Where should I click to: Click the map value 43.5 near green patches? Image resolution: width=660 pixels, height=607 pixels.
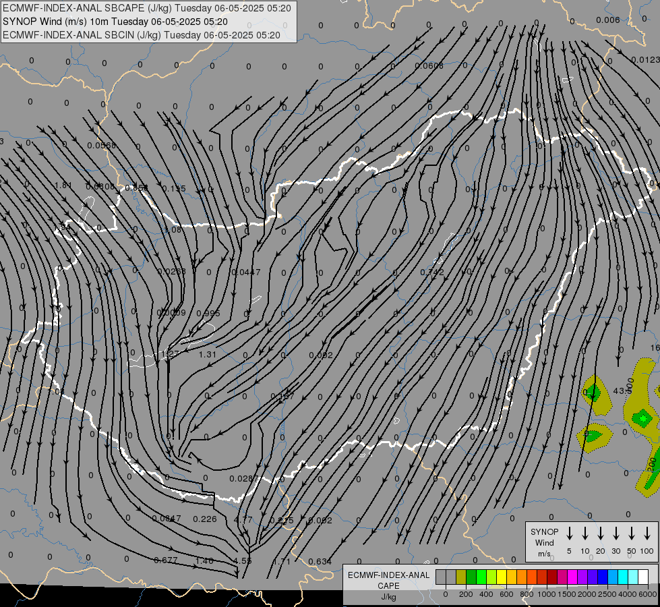(x=622, y=391)
